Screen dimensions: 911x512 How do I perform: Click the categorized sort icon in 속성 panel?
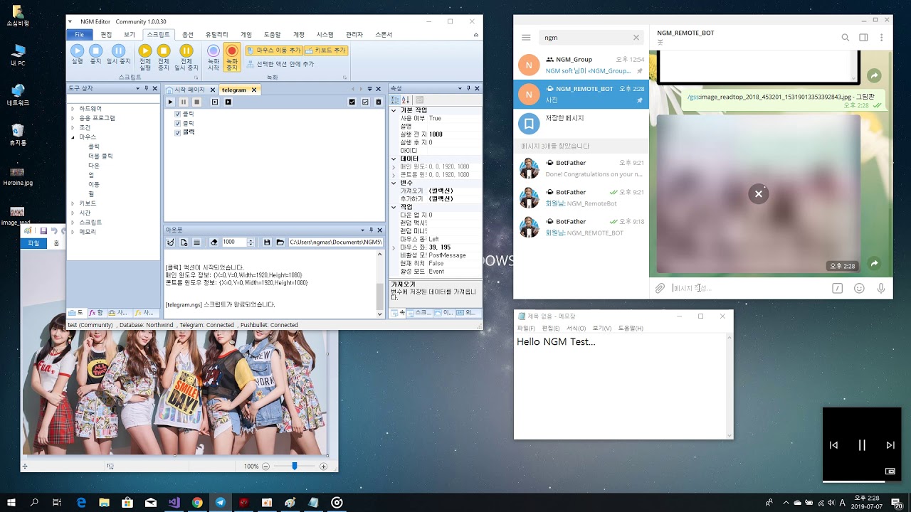tap(395, 100)
